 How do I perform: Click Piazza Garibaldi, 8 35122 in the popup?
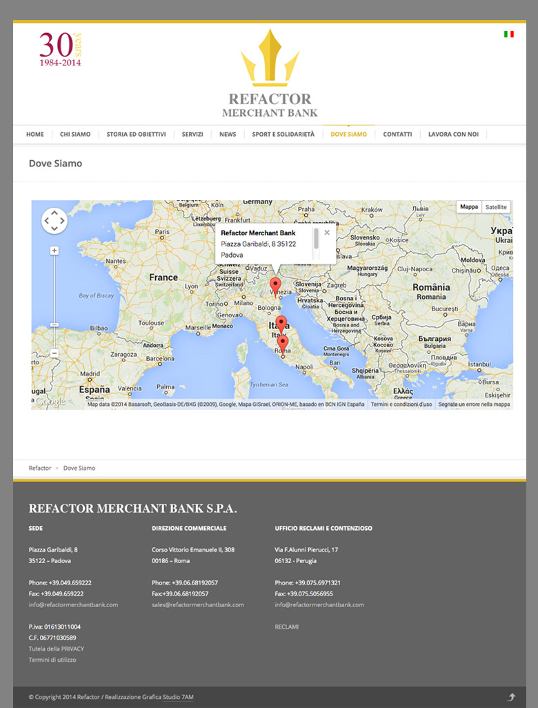pyautogui.click(x=258, y=244)
